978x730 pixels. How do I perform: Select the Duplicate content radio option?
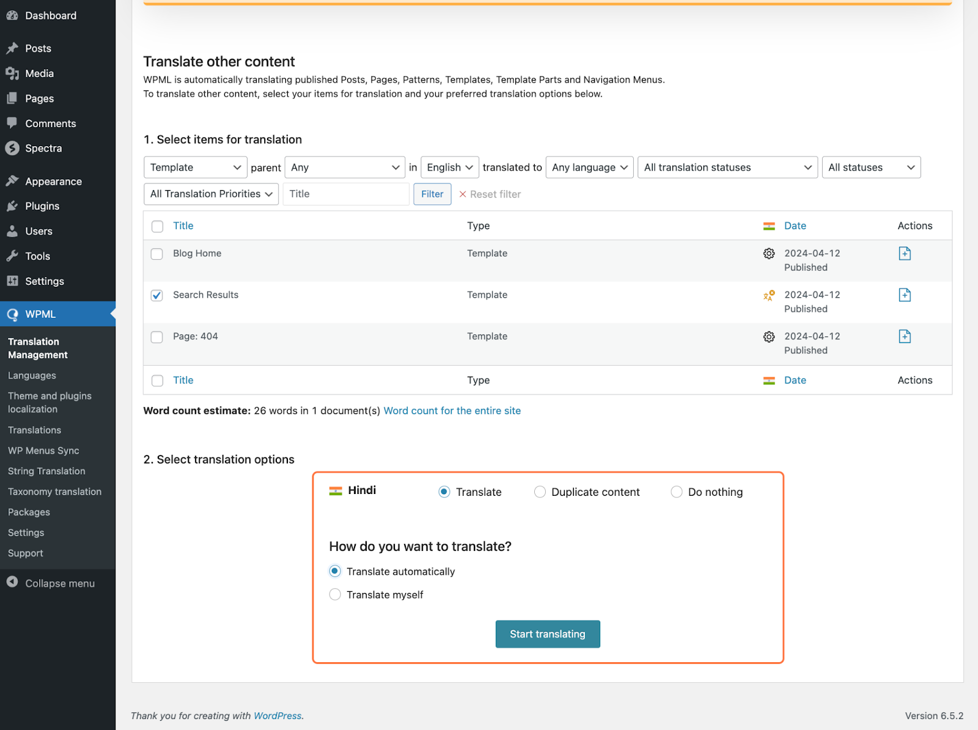[x=540, y=492]
